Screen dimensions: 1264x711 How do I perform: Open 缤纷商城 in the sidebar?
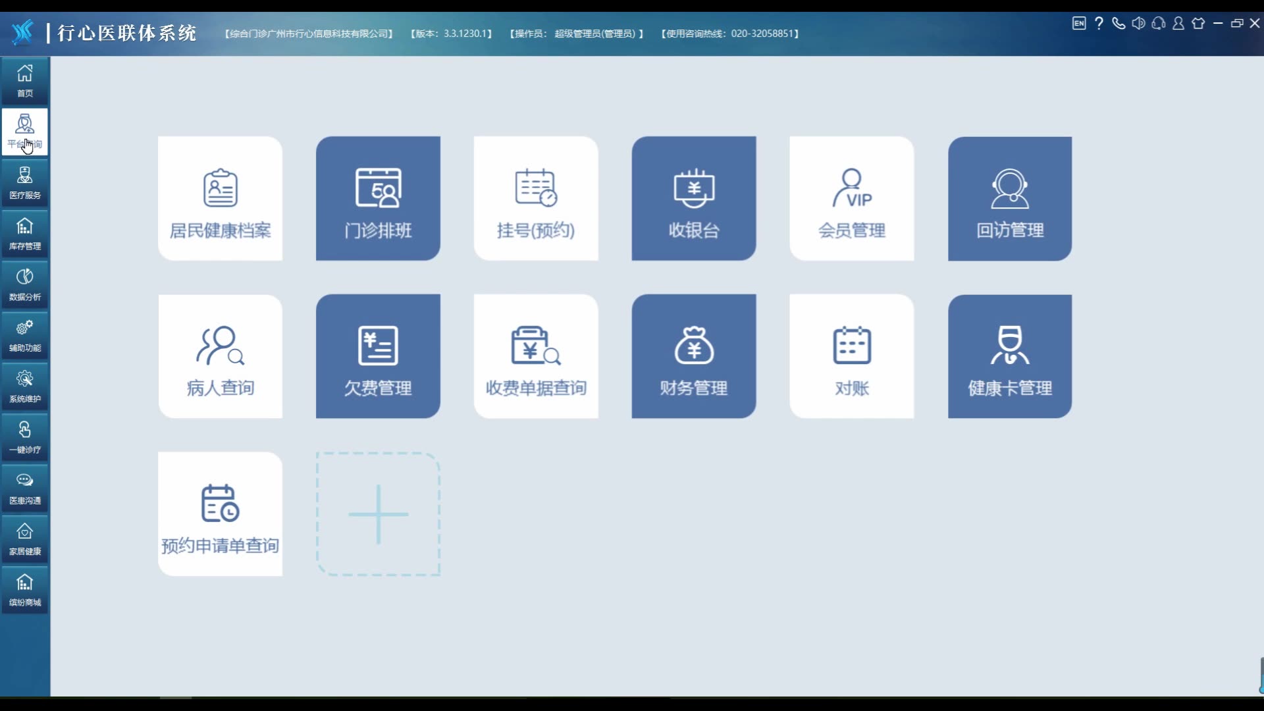pos(25,590)
